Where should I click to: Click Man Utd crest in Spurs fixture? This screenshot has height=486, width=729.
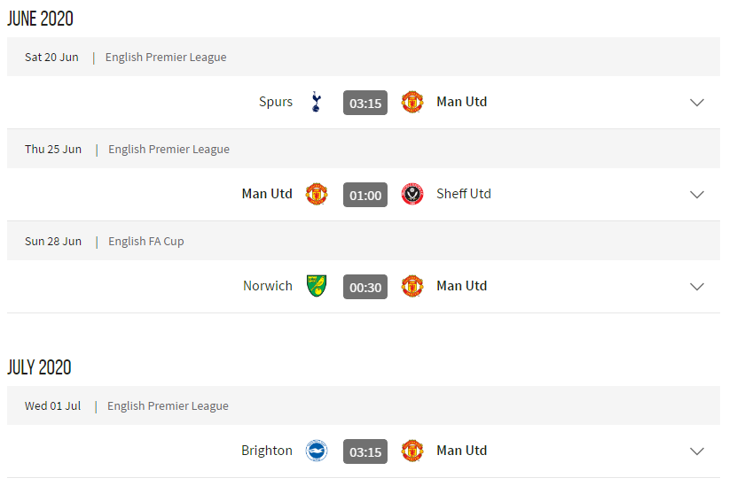tap(412, 103)
